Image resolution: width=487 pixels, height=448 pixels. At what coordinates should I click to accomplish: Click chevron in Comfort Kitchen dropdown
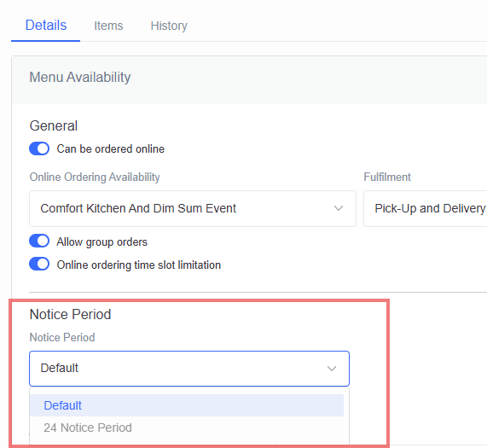pyautogui.click(x=339, y=208)
